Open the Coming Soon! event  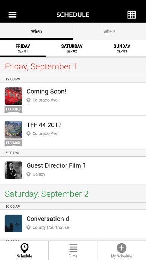pos(73,99)
